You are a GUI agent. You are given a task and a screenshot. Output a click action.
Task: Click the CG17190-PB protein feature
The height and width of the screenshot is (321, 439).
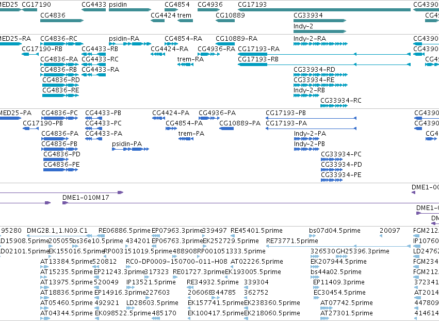pos(30,129)
